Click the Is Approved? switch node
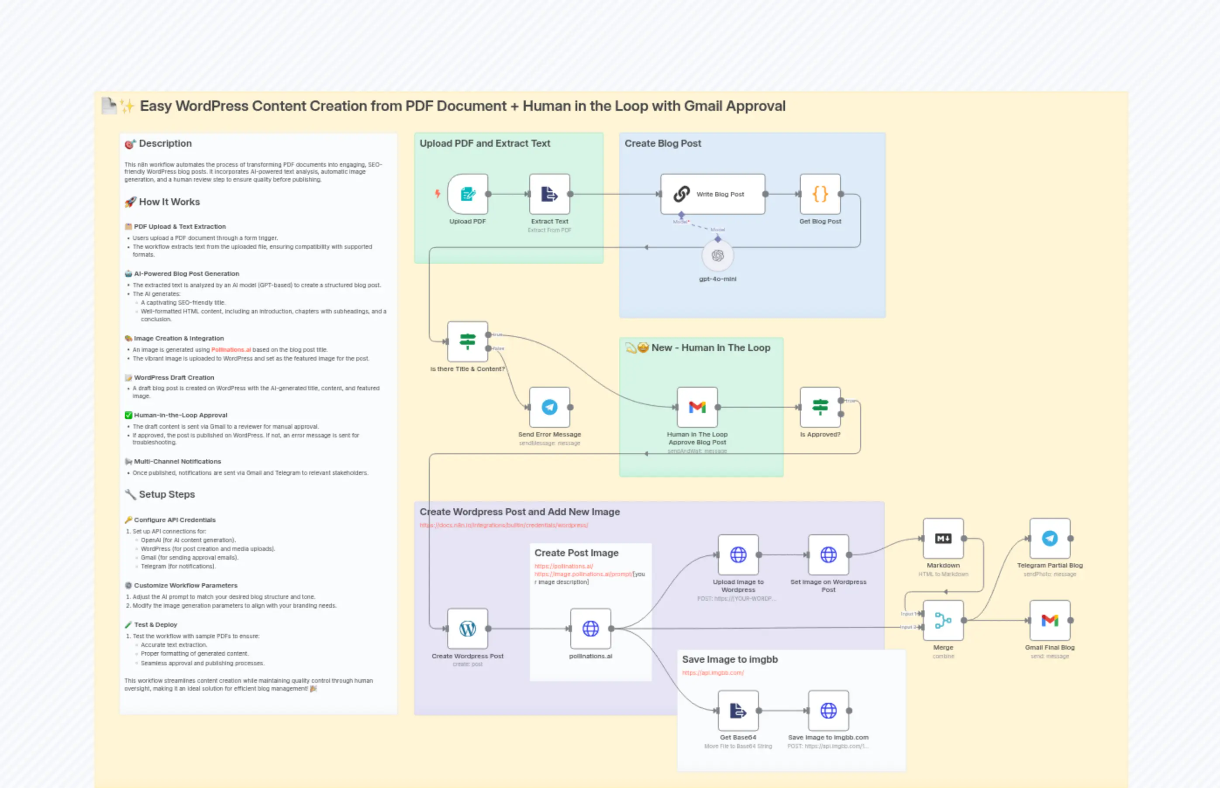 tap(820, 407)
